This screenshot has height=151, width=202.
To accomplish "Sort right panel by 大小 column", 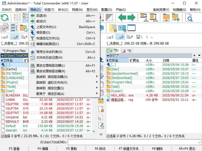I will (153, 60).
